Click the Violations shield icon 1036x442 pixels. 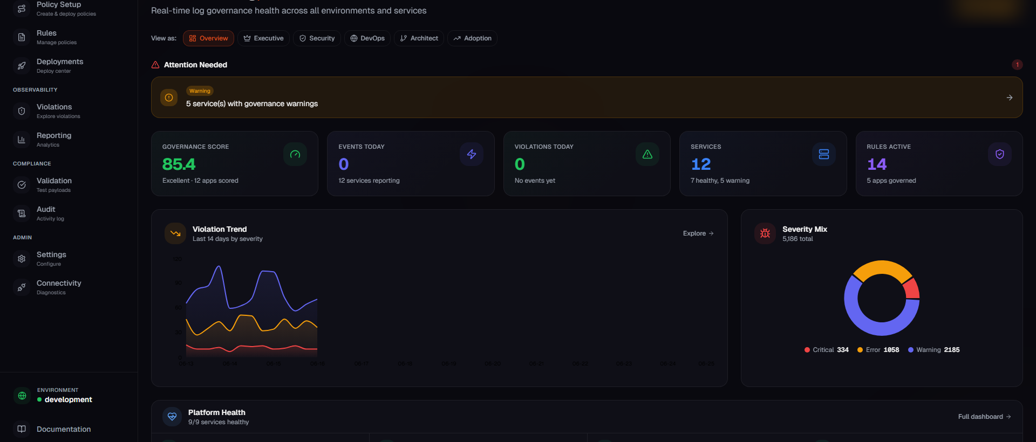22,111
